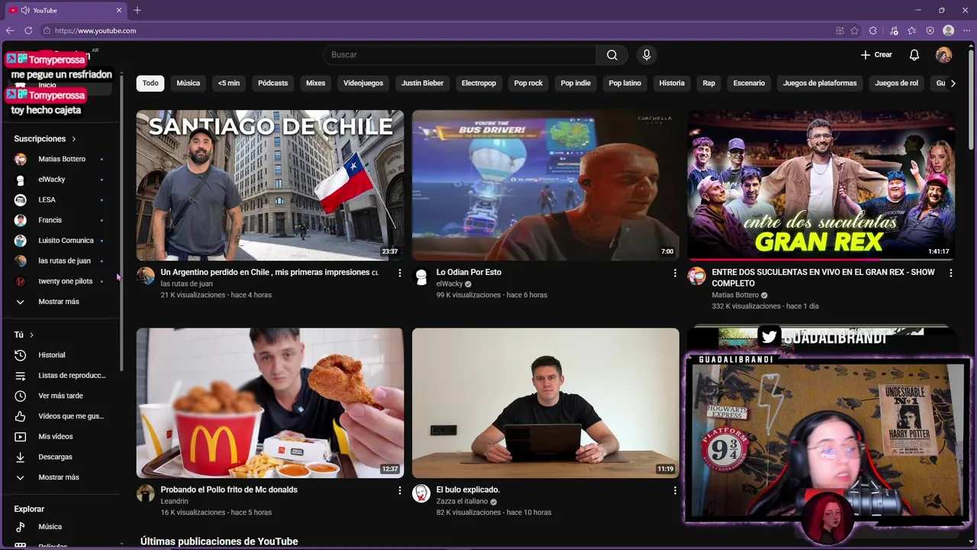
Task: Select the Escenario filter chip
Action: [x=749, y=83]
